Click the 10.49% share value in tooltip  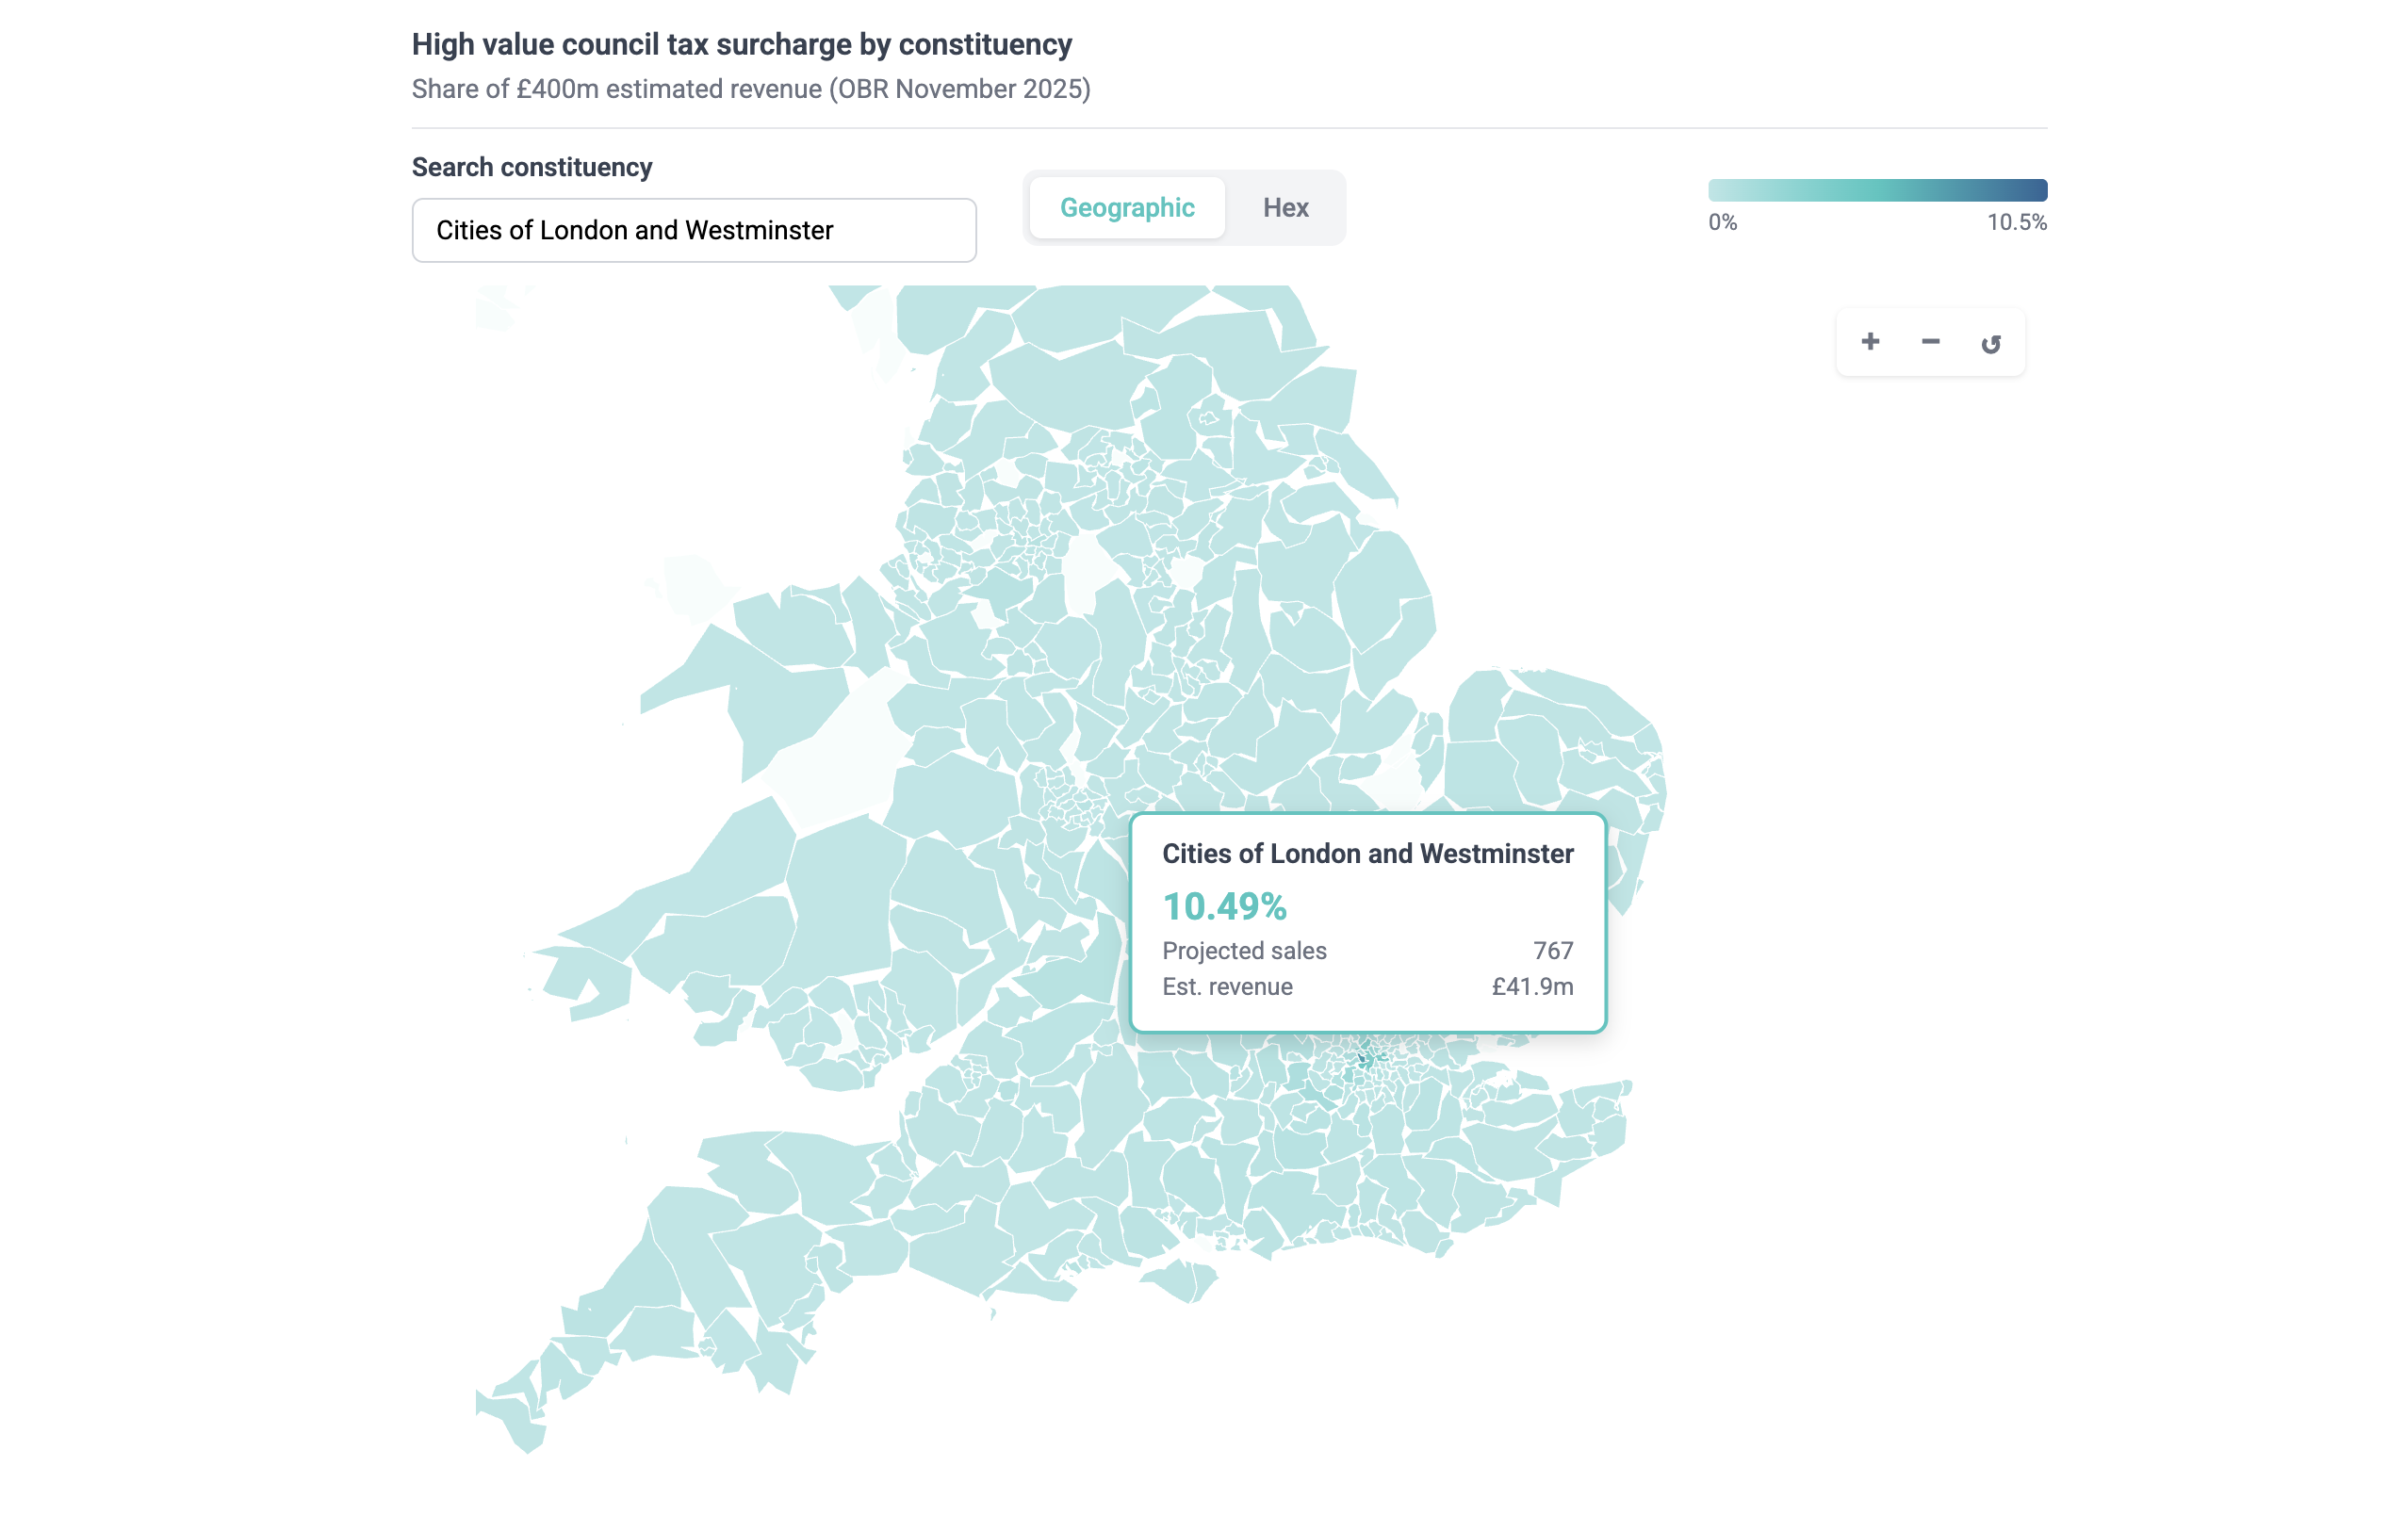(1223, 906)
